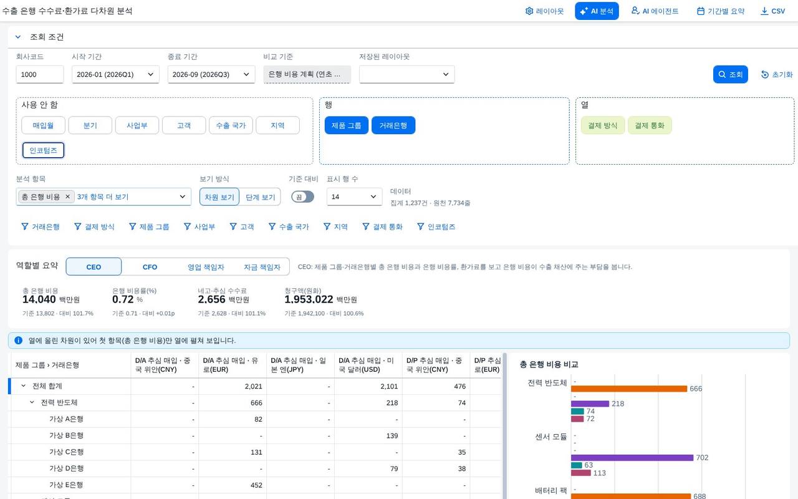798x499 pixels.
Task: Click the 결제 방식 filter funnel icon
Action: coord(78,226)
